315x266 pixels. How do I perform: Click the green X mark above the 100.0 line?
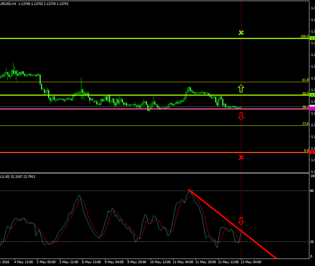(x=241, y=33)
